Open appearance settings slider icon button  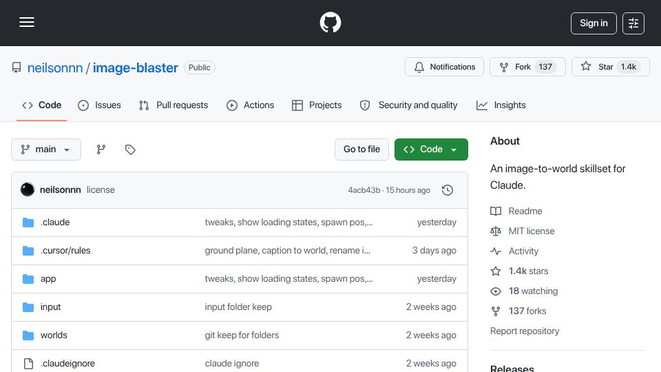(633, 23)
